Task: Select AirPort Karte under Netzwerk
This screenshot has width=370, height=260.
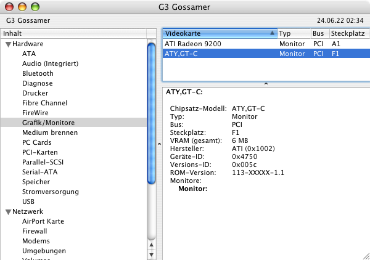Action: click(43, 221)
